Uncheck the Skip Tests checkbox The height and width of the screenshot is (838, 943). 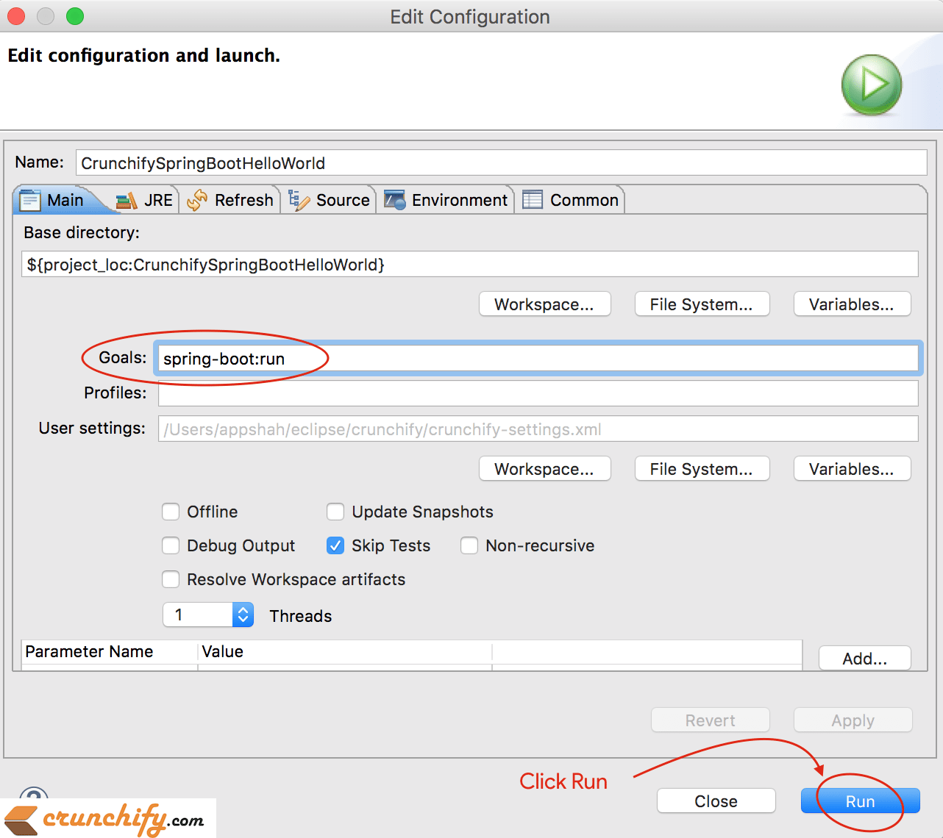click(x=335, y=545)
